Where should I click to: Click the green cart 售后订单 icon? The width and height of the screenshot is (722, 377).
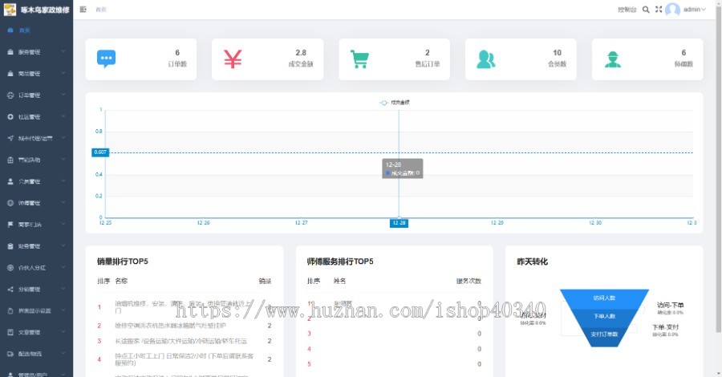tap(359, 59)
